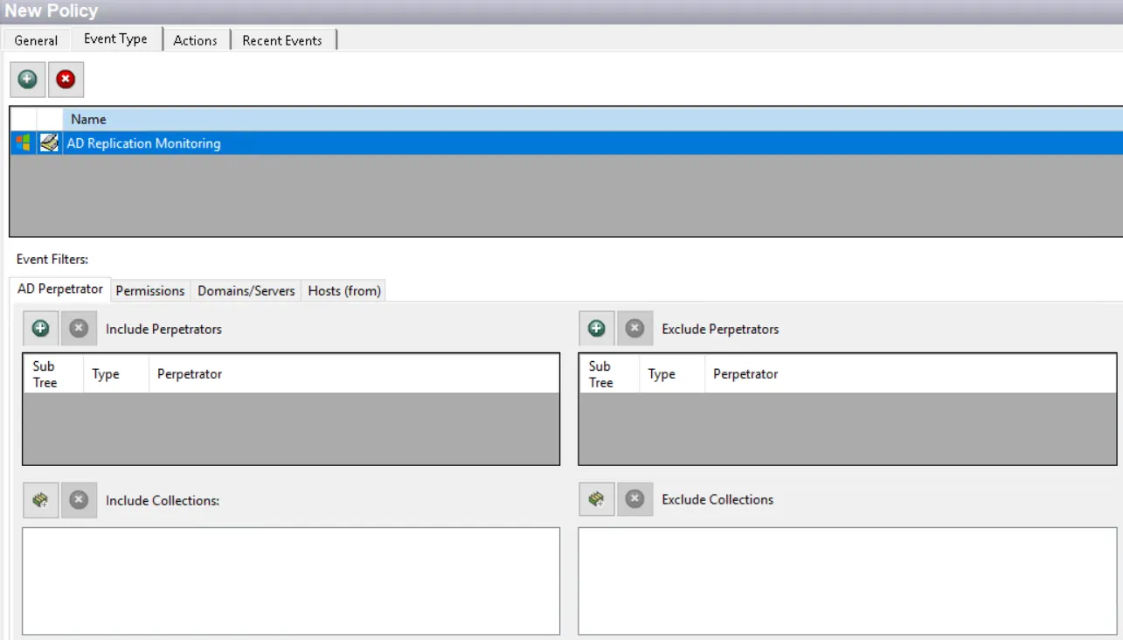Click the gray remove icon for Exclude Collections
Viewport: 1123px width, 640px height.
635,499
